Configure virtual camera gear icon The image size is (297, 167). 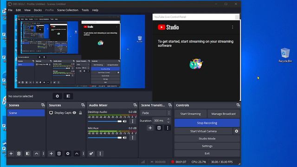coord(236,131)
